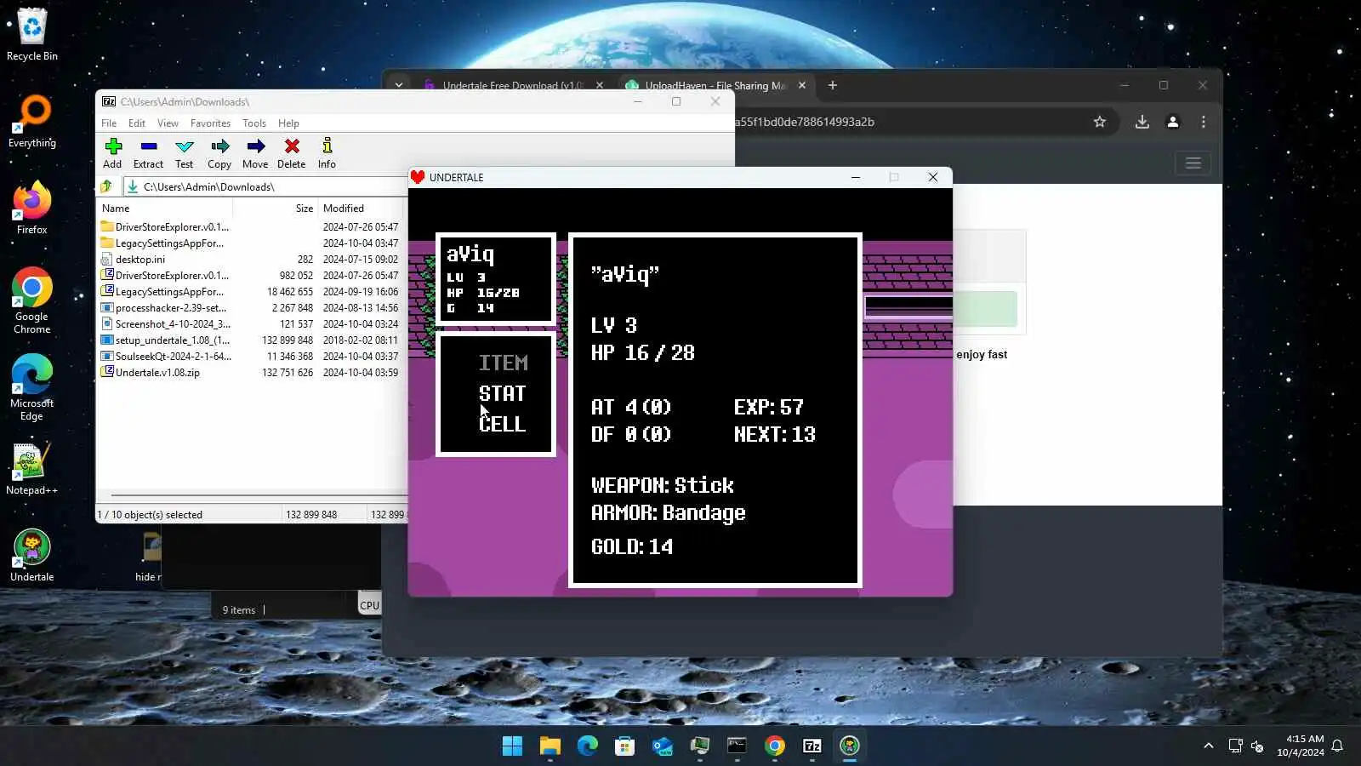Go up one folder level in 7-Zip
This screenshot has height=766, width=1361.
pos(106,186)
